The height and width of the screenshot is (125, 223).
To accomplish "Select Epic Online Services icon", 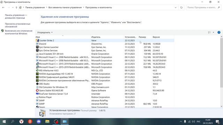I will [37, 50].
